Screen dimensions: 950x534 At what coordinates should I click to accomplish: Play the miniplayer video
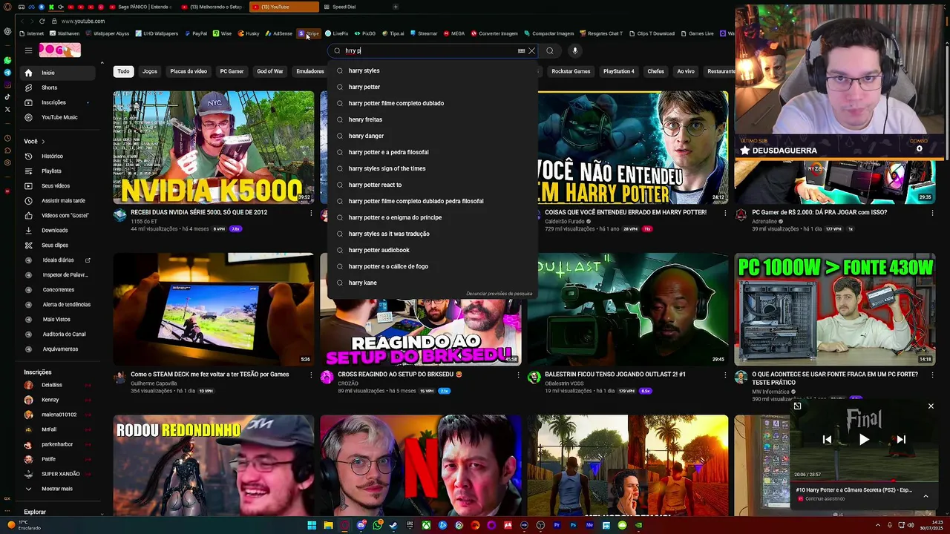tap(864, 439)
